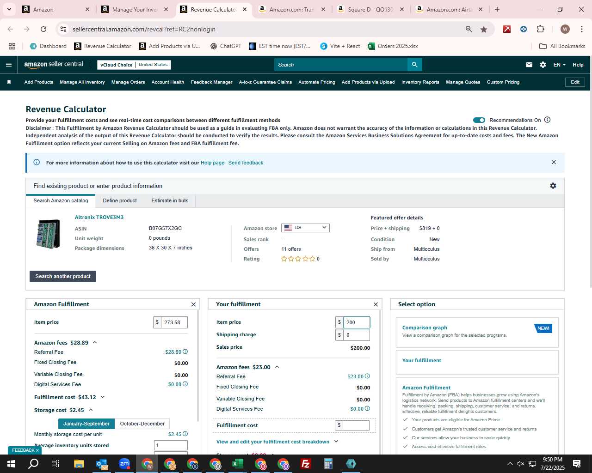Open Chrome extensions puzzle icon
592x473 pixels.
[x=540, y=29]
